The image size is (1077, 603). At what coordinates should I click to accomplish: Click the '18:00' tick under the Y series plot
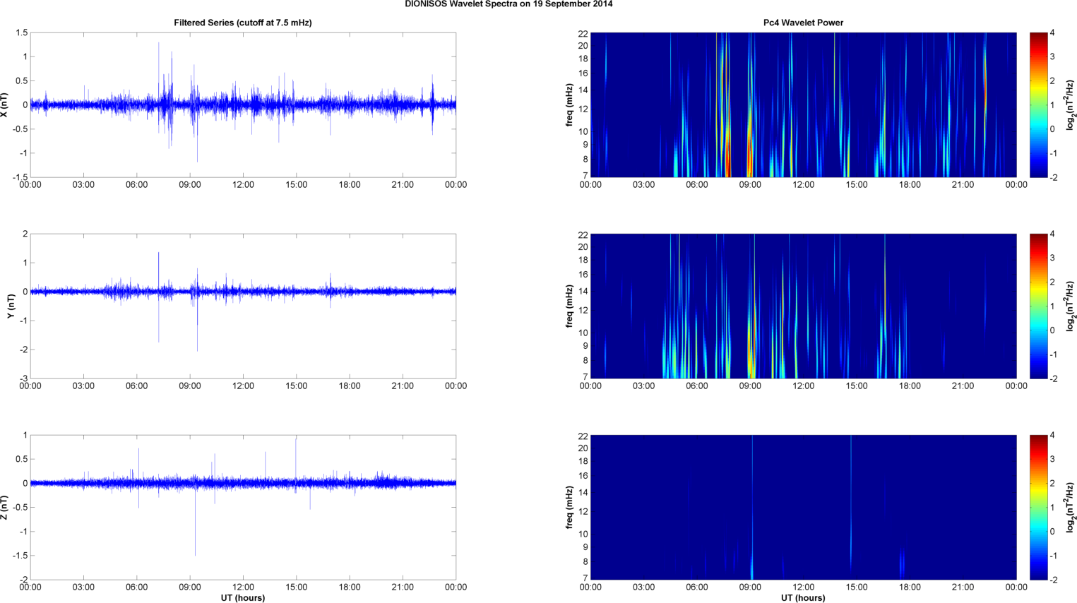350,386
